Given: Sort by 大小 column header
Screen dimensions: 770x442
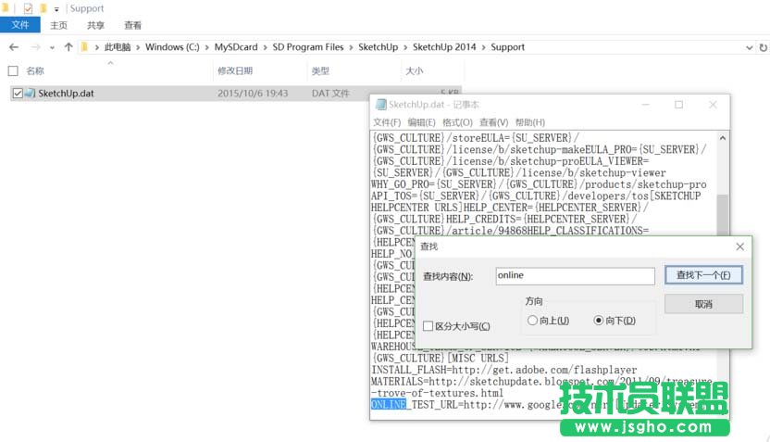Looking at the screenshot, I should 414,70.
